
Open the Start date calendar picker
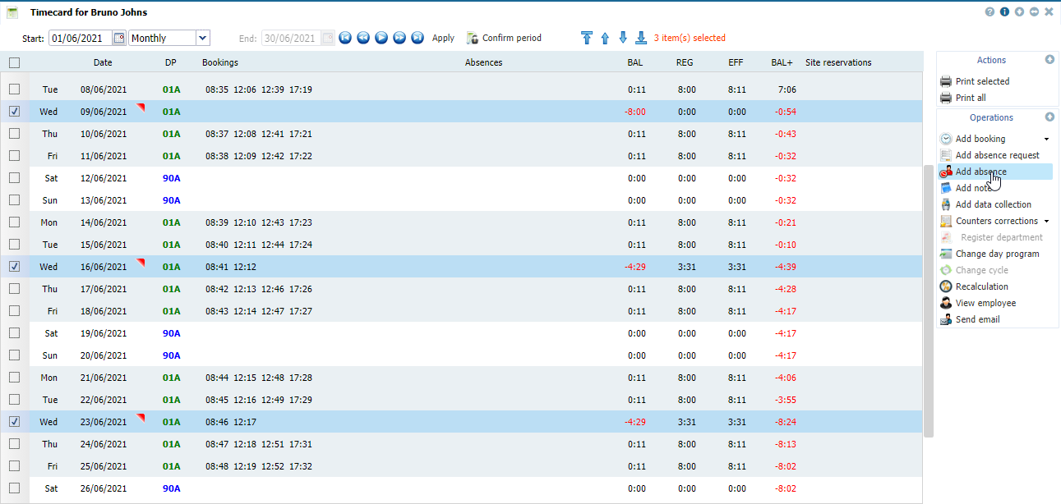[119, 38]
